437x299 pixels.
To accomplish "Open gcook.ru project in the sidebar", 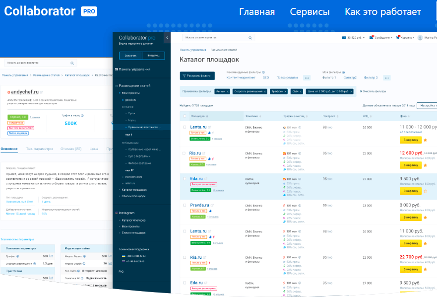I will click(130, 100).
